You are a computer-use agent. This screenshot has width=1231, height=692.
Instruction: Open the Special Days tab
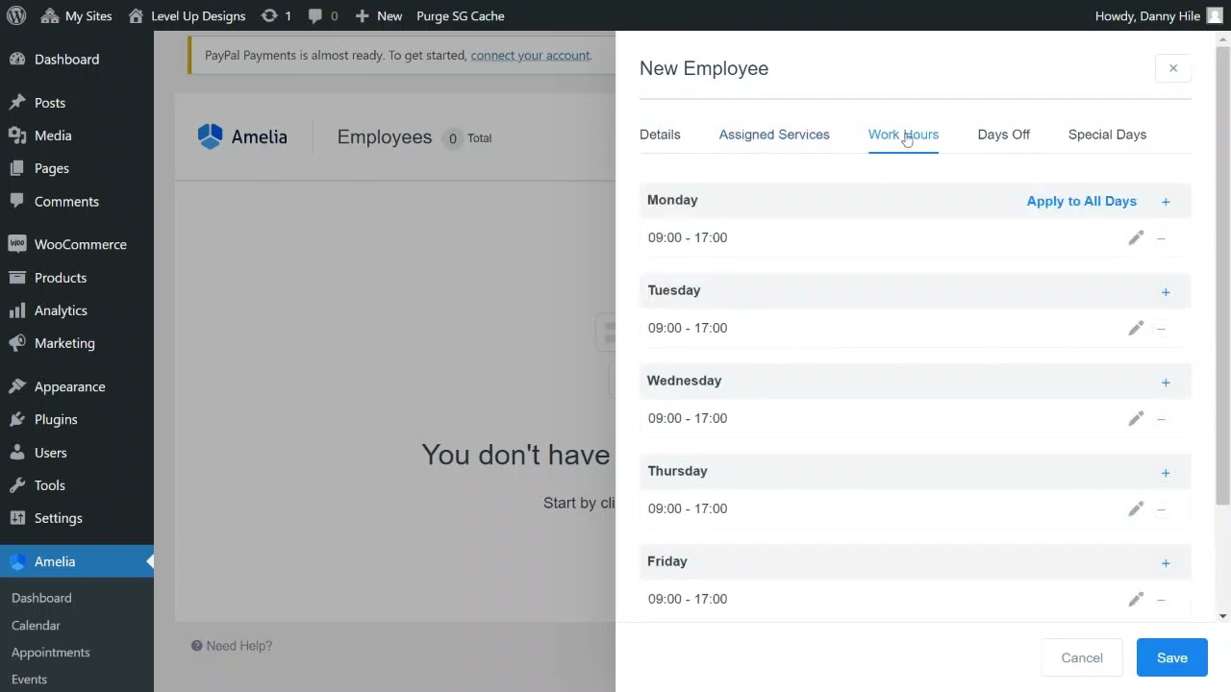1107,135
